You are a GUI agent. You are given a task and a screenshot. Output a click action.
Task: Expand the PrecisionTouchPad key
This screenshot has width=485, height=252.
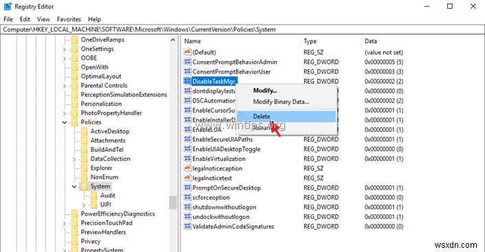click(x=65, y=223)
